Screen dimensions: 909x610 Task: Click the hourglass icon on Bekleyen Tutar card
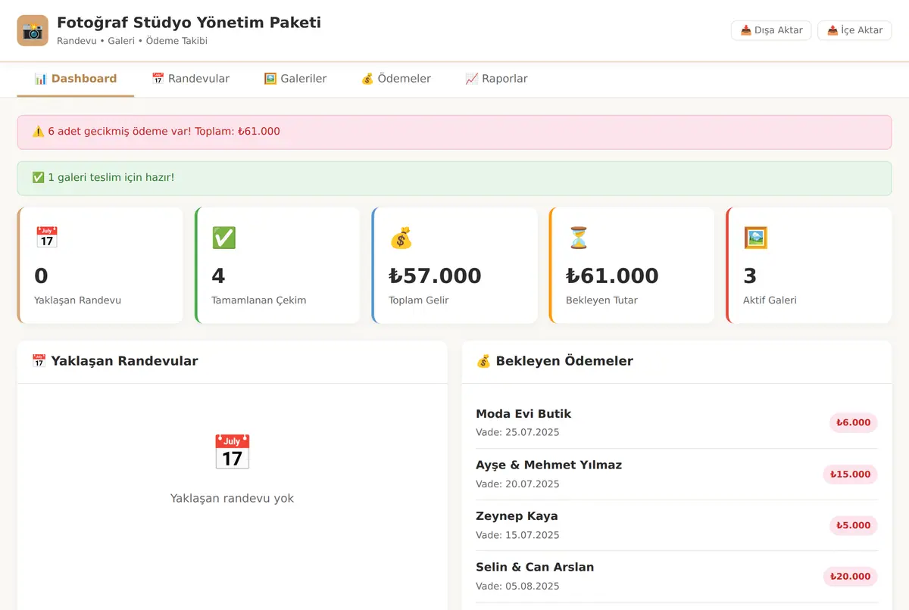pyautogui.click(x=578, y=238)
